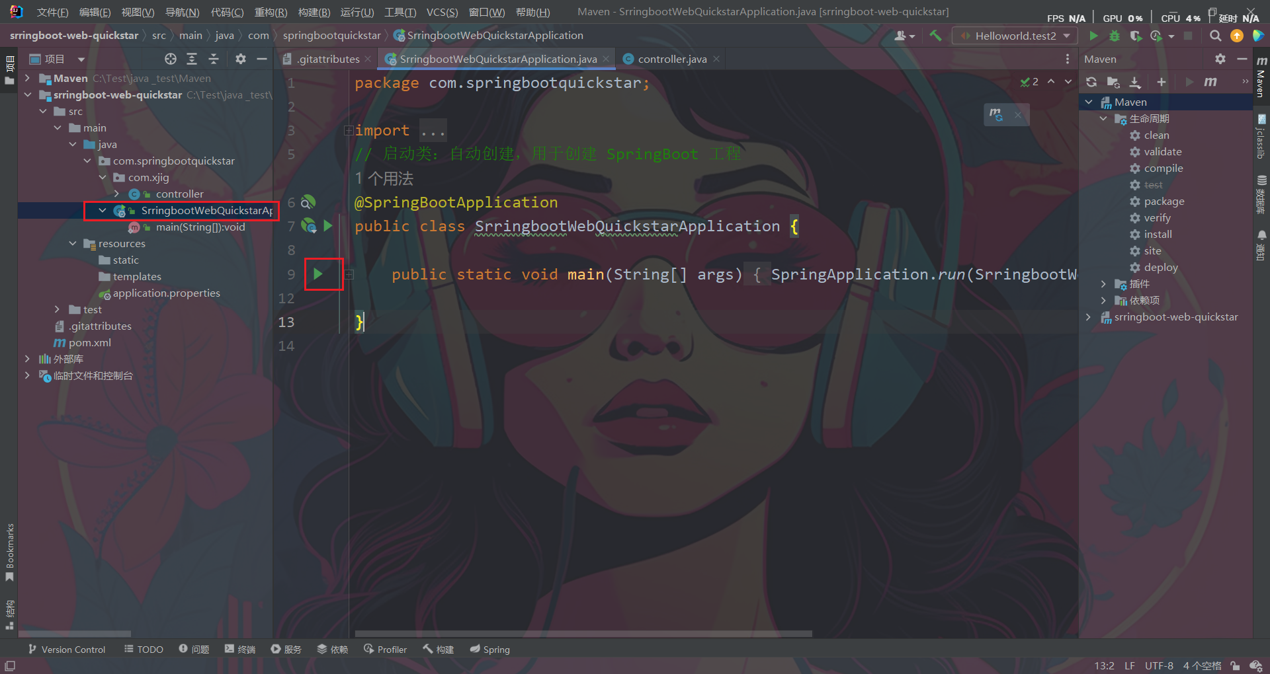This screenshot has height=674, width=1270.
Task: Open the 终端 terminal tool window
Action: coord(240,650)
